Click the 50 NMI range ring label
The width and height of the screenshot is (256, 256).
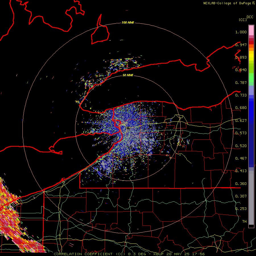128,75
